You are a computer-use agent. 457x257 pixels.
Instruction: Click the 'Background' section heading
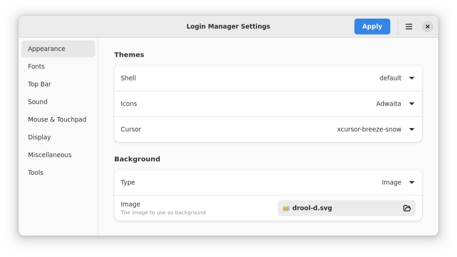click(137, 159)
